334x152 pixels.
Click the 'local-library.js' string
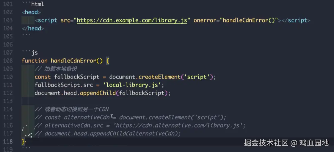132,85
